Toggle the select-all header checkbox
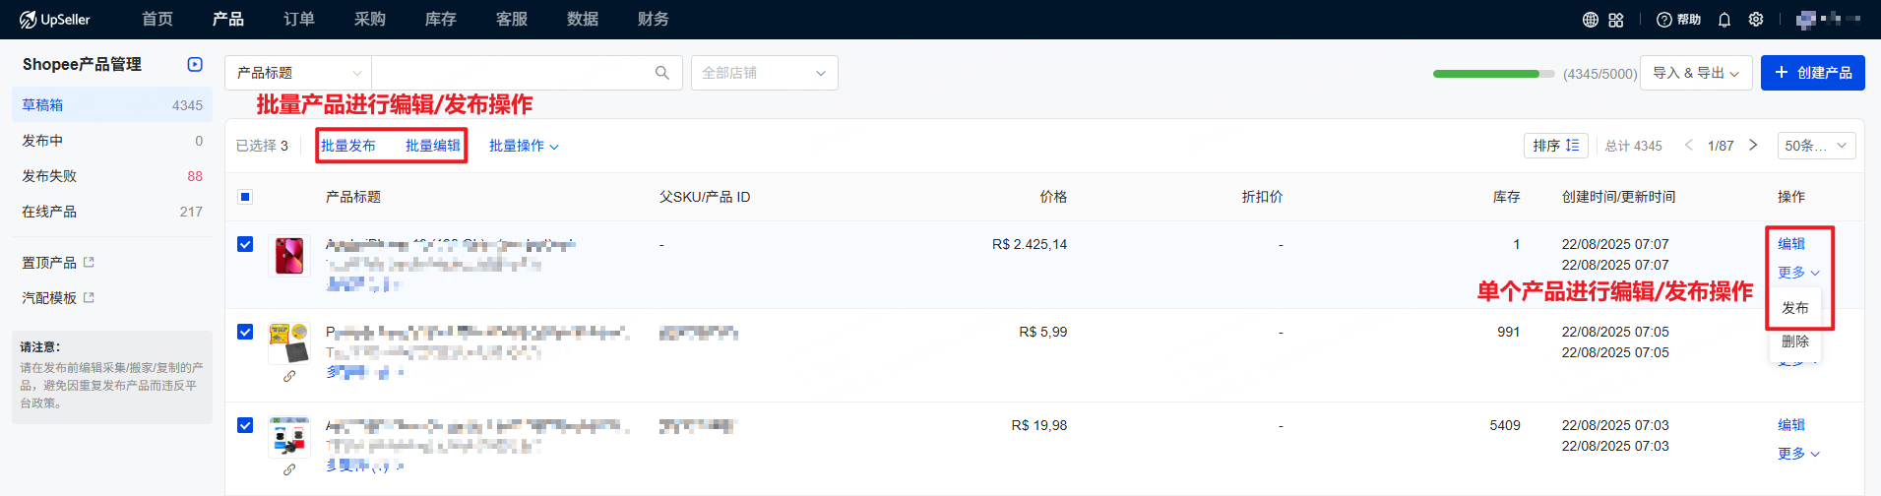The height and width of the screenshot is (496, 1881). tap(245, 197)
